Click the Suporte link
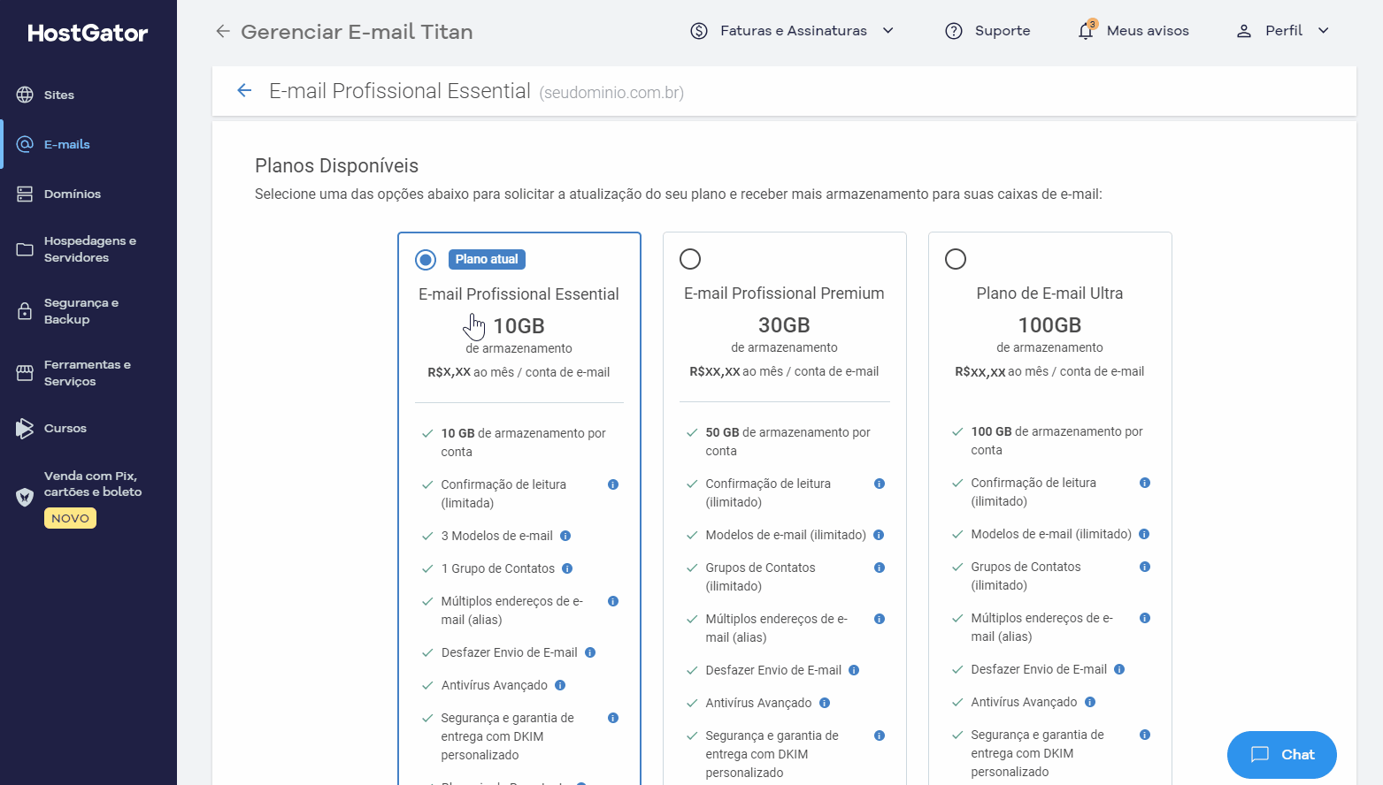This screenshot has height=785, width=1383. pos(1002,31)
